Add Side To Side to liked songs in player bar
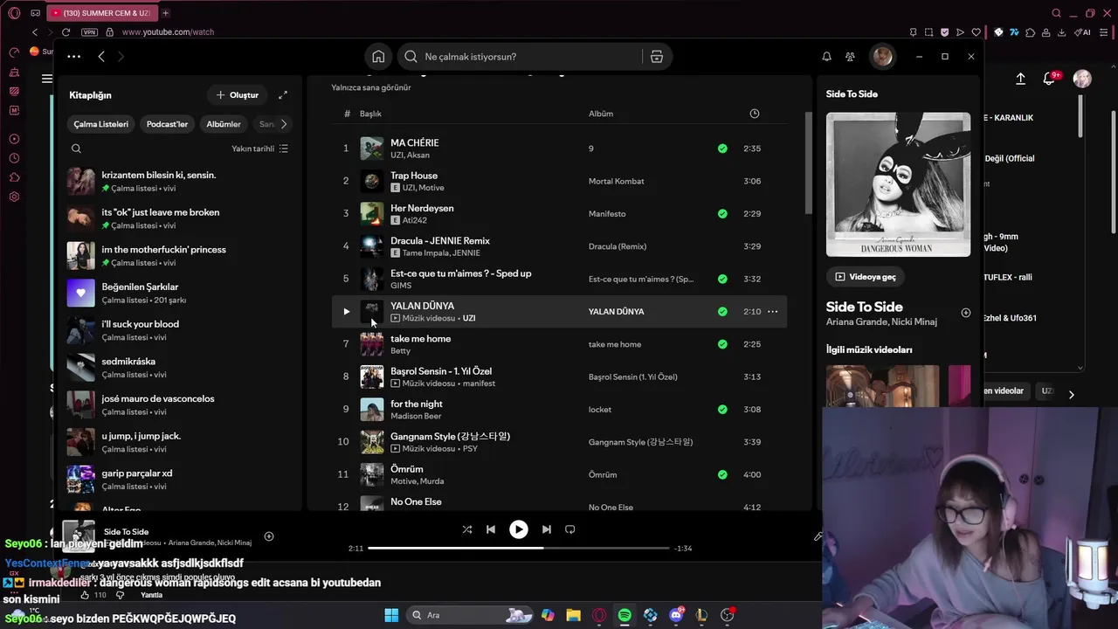The image size is (1118, 629). [269, 536]
